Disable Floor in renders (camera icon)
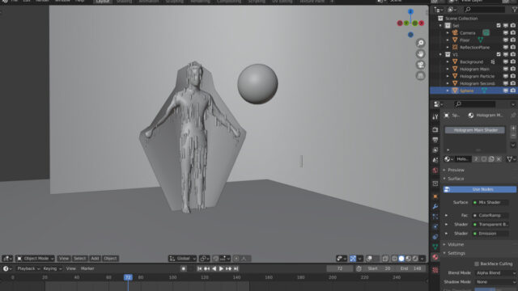This screenshot has height=291, width=518. pyautogui.click(x=513, y=40)
